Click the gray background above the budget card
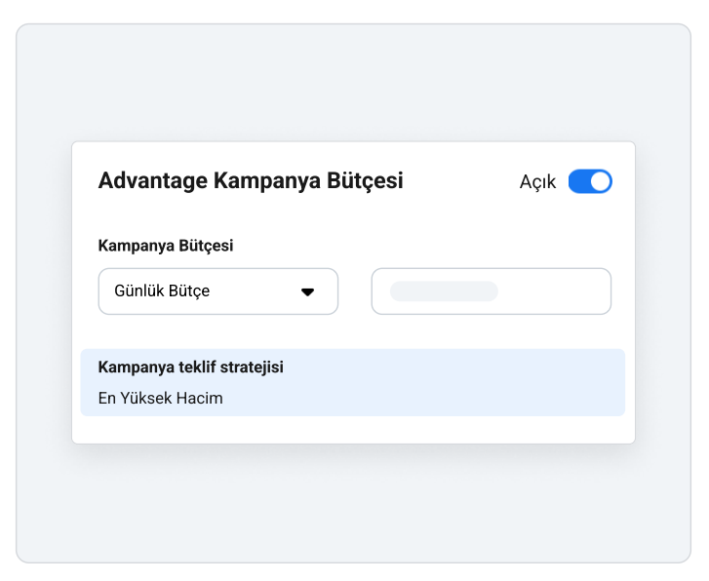The height and width of the screenshot is (581, 709). [353, 81]
